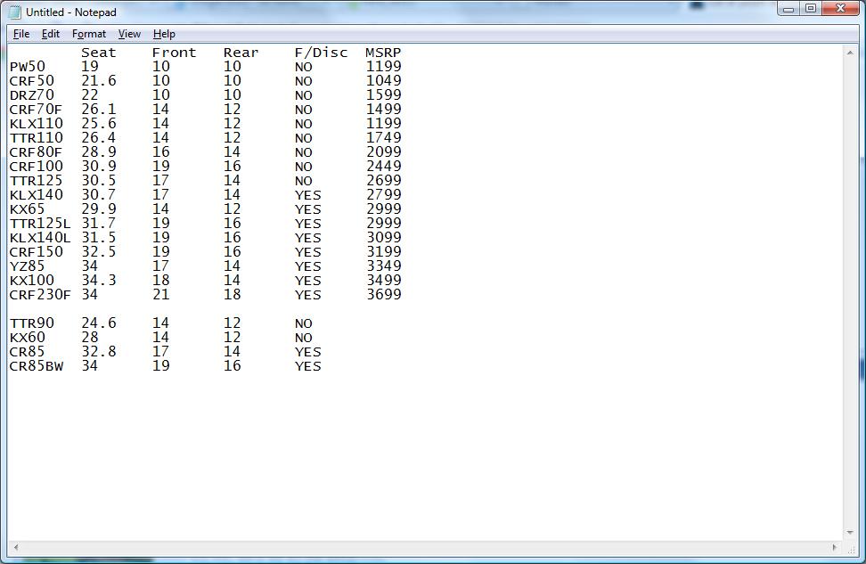The width and height of the screenshot is (866, 564).
Task: Place cursor on 'DRZ70' text
Action: (x=31, y=95)
